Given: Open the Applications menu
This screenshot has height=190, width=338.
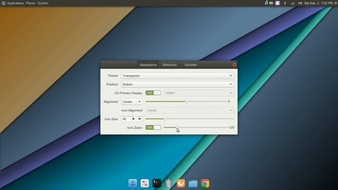Looking at the screenshot, I should pos(15,3).
